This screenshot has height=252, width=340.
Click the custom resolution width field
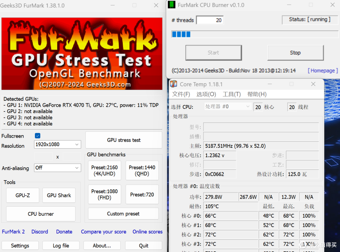[43, 157]
